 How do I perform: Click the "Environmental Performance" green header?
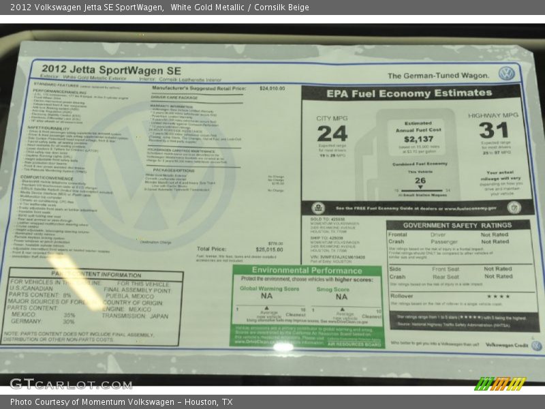pos(307,270)
